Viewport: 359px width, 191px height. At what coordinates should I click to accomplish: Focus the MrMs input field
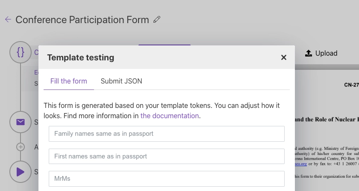coord(167,179)
